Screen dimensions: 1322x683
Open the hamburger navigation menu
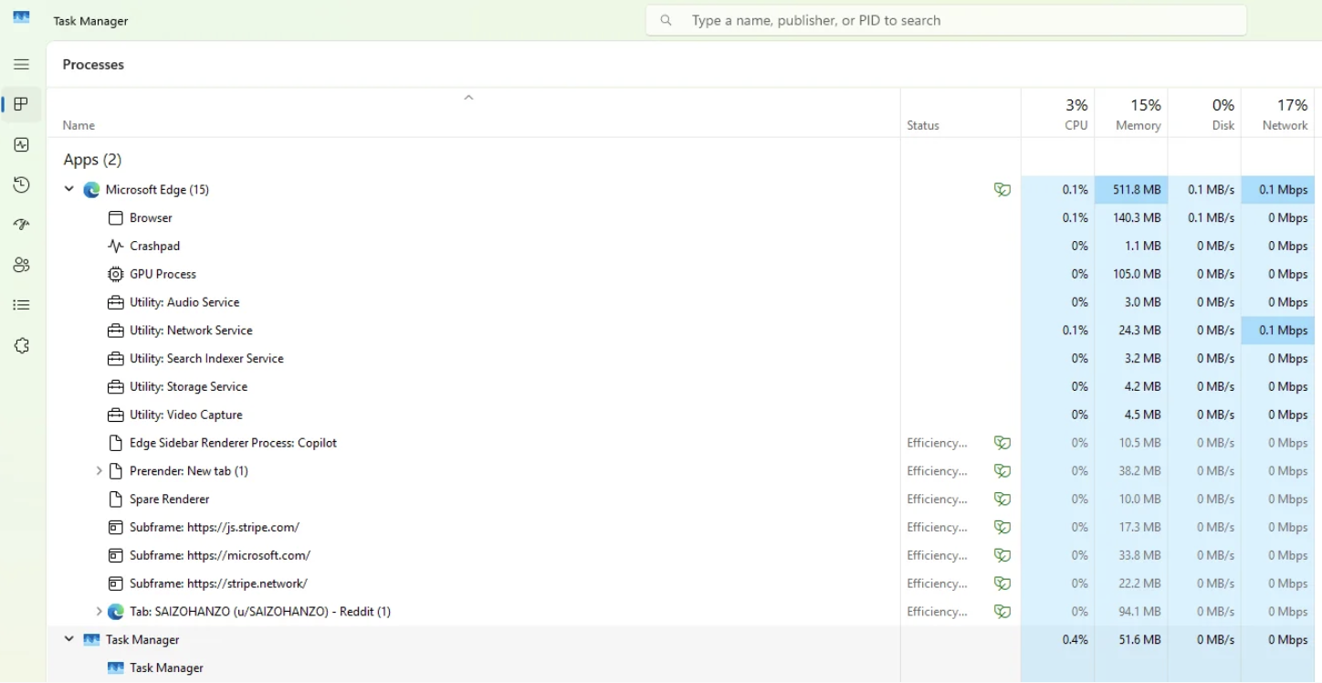21,64
